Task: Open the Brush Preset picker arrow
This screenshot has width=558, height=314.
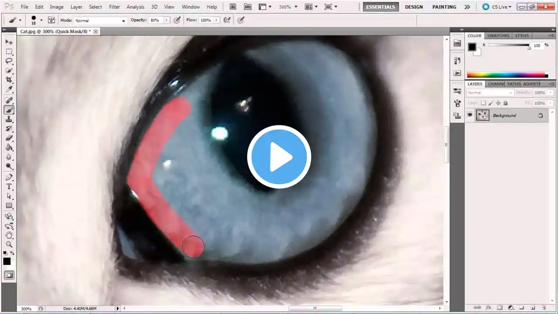Action: tap(41, 20)
